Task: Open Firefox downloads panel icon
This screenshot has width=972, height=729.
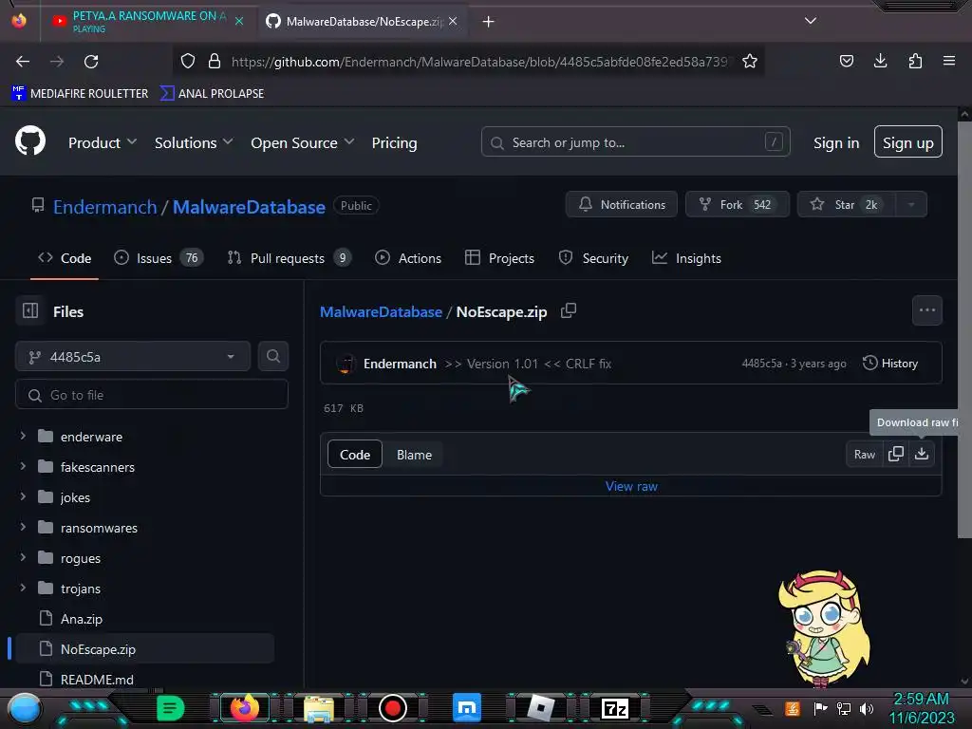Action: [x=880, y=61]
